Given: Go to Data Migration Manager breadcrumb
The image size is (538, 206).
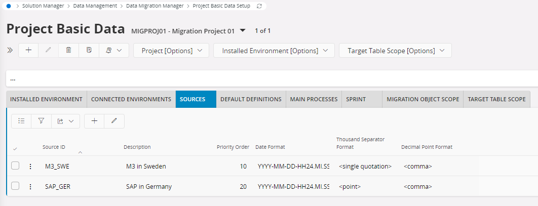Looking at the screenshot, I should [157, 6].
